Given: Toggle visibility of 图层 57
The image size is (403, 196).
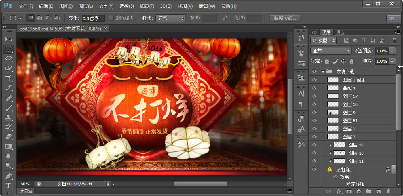Looking at the screenshot, I should [x=314, y=96].
